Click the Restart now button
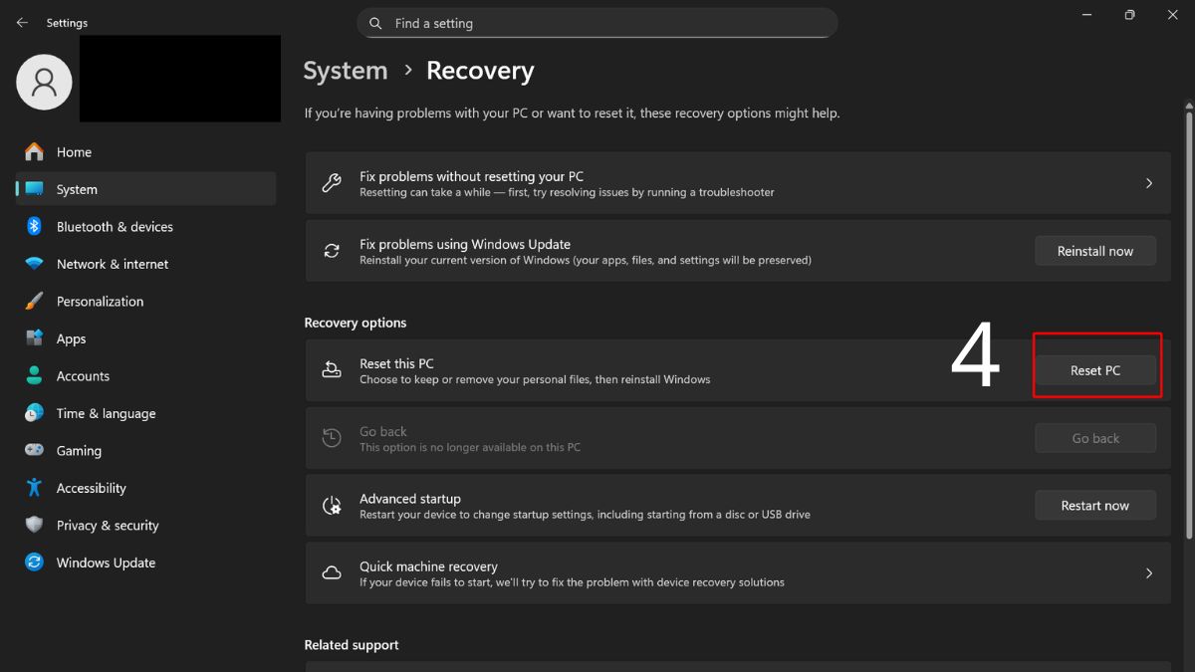1195x672 pixels. click(x=1095, y=506)
